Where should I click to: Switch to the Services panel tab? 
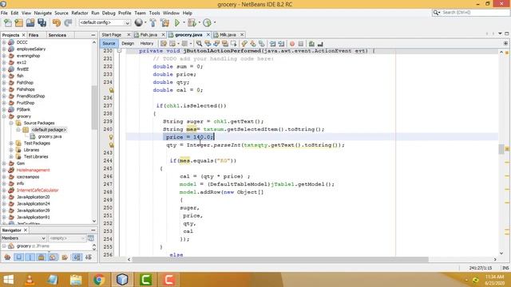coord(57,35)
